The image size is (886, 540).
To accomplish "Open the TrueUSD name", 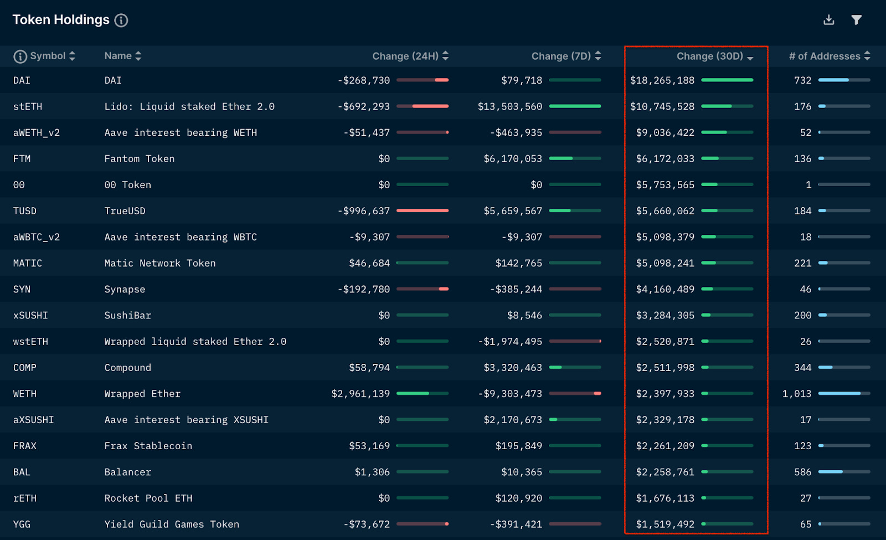I will (125, 210).
